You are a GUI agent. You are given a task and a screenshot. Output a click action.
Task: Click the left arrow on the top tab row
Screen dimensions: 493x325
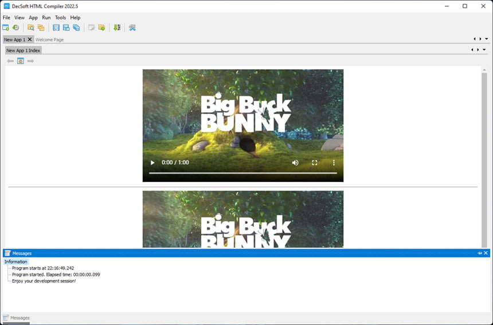[475, 39]
